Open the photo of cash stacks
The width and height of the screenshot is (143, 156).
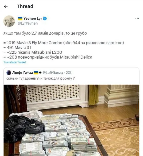click(71, 120)
